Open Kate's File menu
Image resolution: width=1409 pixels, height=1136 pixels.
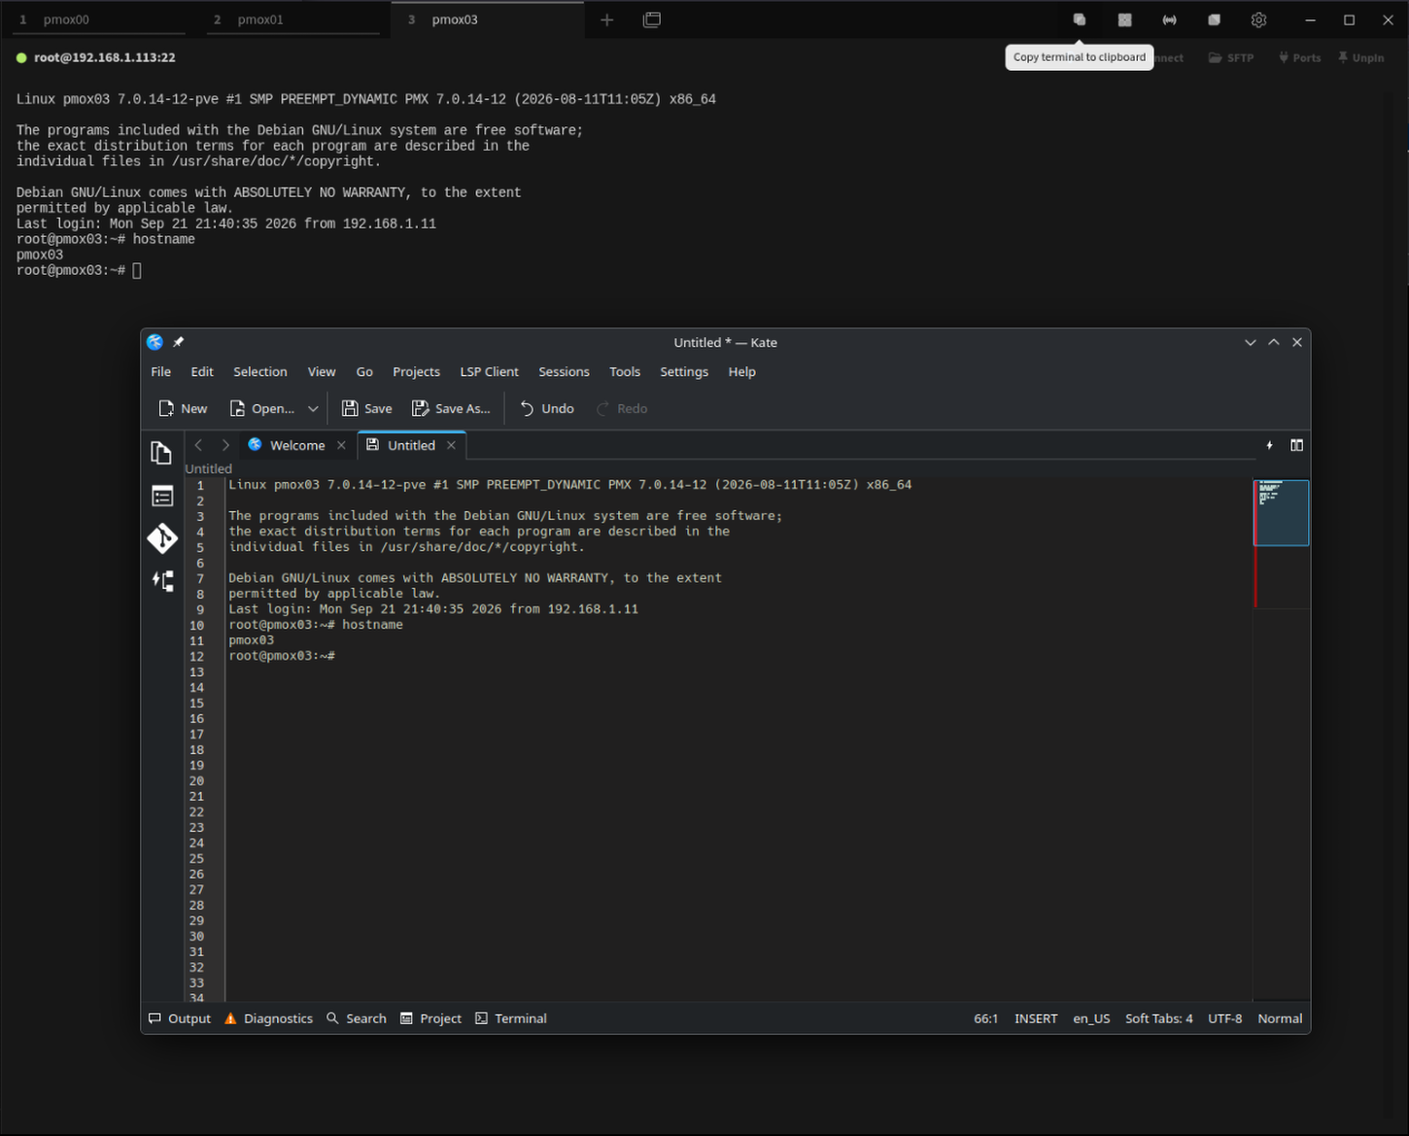161,371
